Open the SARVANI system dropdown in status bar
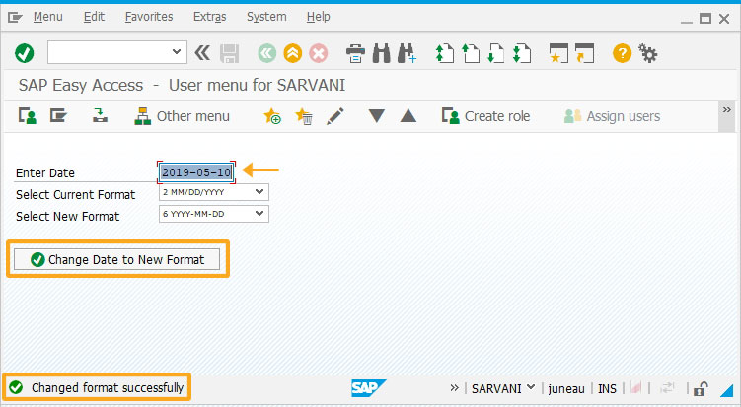Image resolution: width=741 pixels, height=407 pixels. [503, 388]
